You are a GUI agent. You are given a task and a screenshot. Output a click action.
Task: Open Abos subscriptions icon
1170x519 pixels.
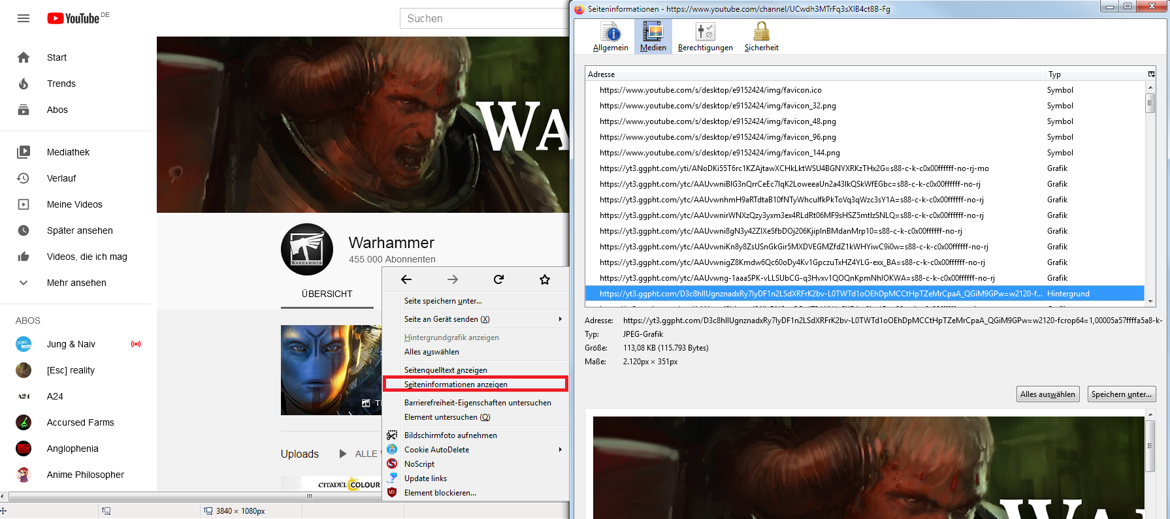24,110
